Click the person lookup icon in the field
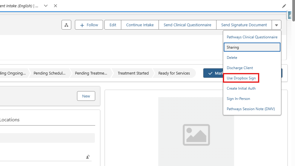The height and width of the screenshot is (166, 295). point(88,157)
